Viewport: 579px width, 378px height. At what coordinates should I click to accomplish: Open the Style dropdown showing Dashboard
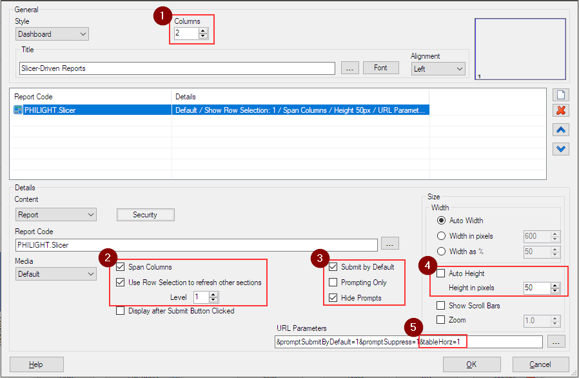[52, 34]
